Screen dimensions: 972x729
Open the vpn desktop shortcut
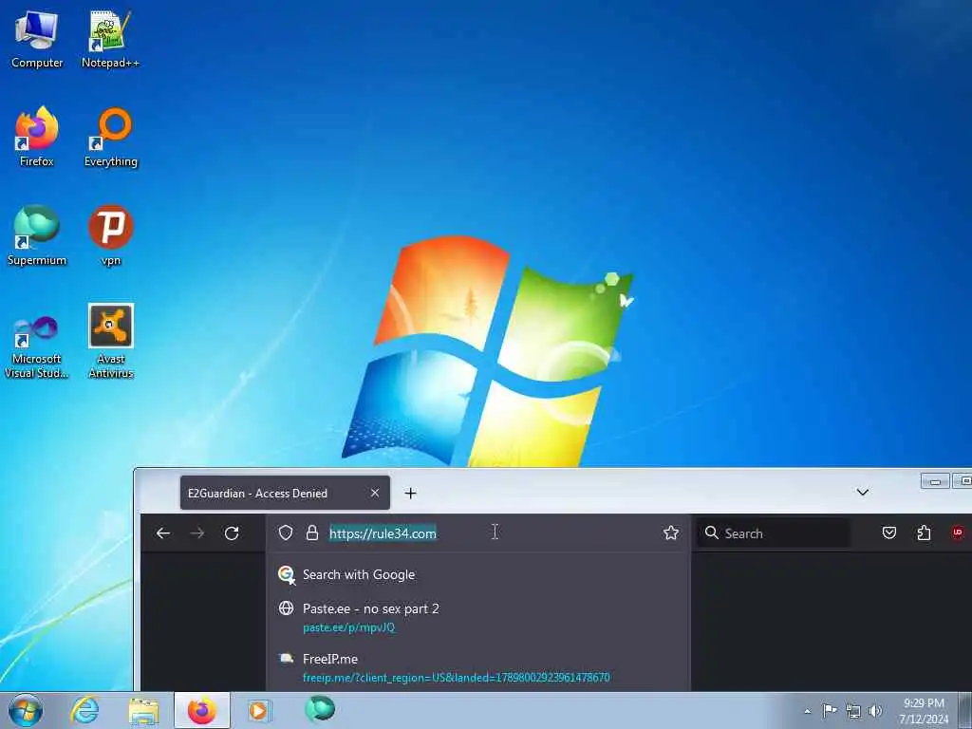click(x=110, y=235)
